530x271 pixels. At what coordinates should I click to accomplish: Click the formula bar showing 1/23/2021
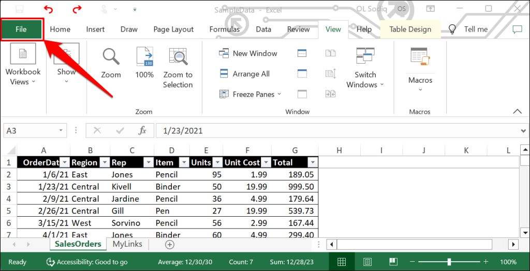coord(336,131)
